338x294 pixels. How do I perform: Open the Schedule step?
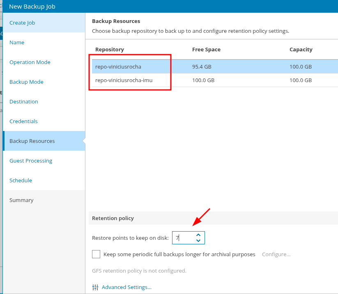(21, 180)
